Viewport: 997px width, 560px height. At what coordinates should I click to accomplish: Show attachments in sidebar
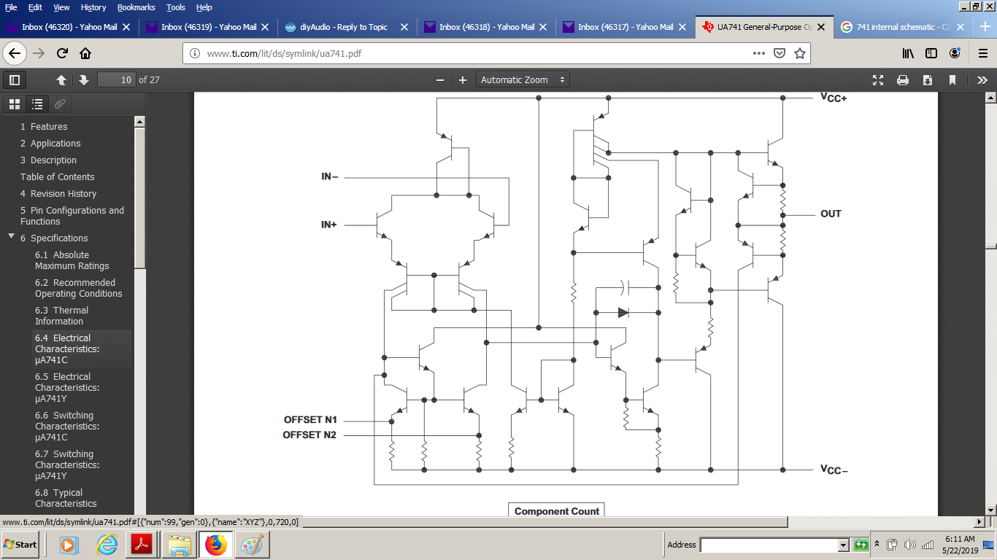(x=60, y=104)
